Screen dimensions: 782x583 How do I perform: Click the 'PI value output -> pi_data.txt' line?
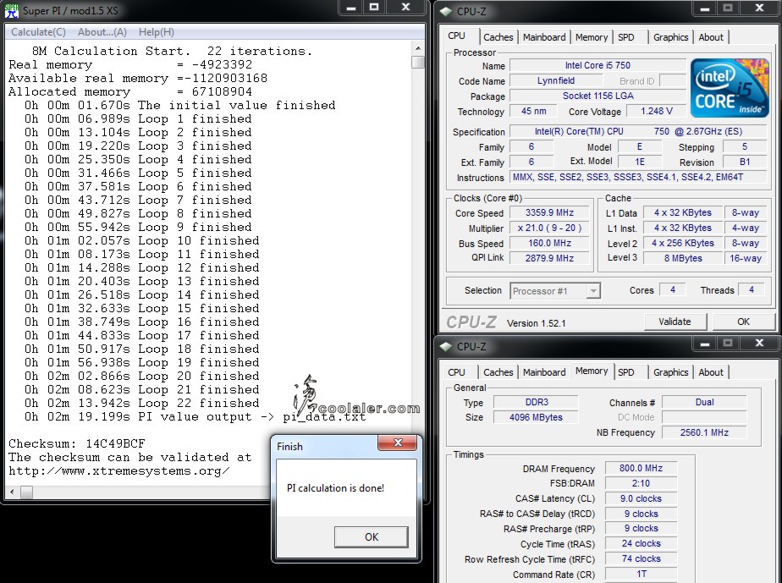(195, 416)
